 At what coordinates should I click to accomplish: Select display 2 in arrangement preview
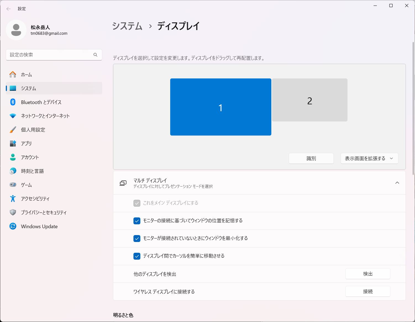[x=309, y=100]
